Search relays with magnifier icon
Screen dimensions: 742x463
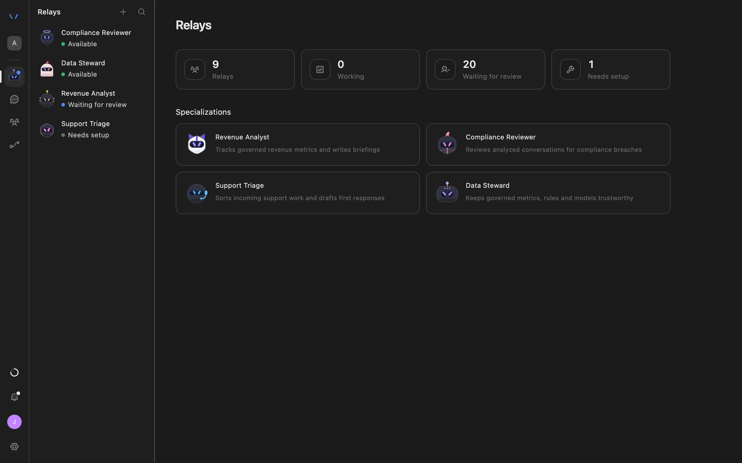tap(142, 12)
